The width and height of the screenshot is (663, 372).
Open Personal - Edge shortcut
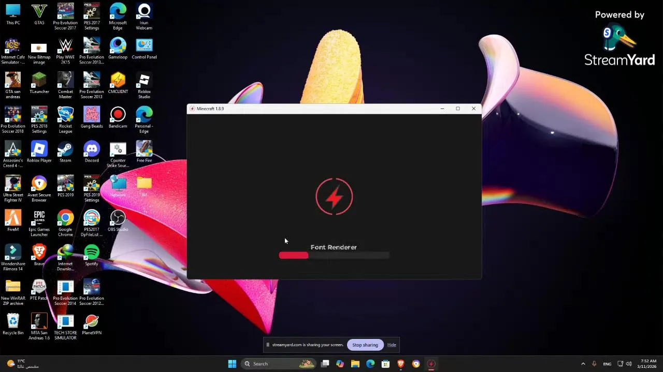click(x=144, y=120)
